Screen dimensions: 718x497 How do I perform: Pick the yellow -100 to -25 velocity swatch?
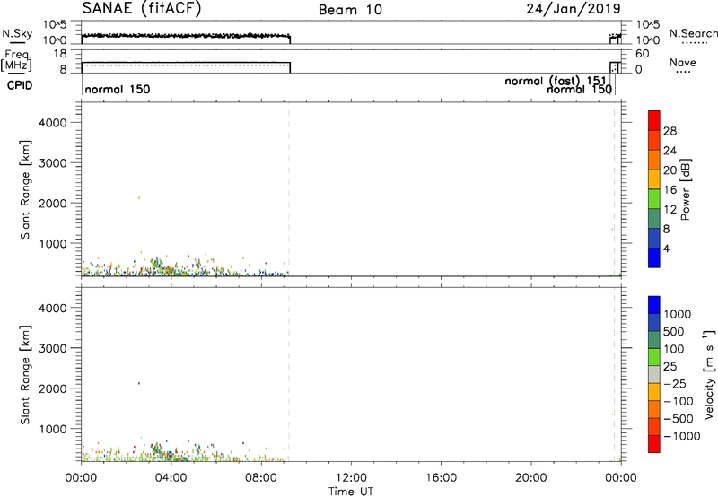654,392
